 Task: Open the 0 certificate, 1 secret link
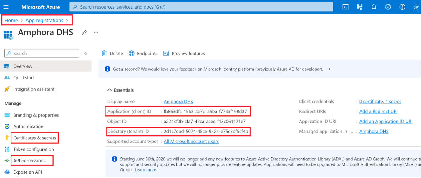(380, 102)
